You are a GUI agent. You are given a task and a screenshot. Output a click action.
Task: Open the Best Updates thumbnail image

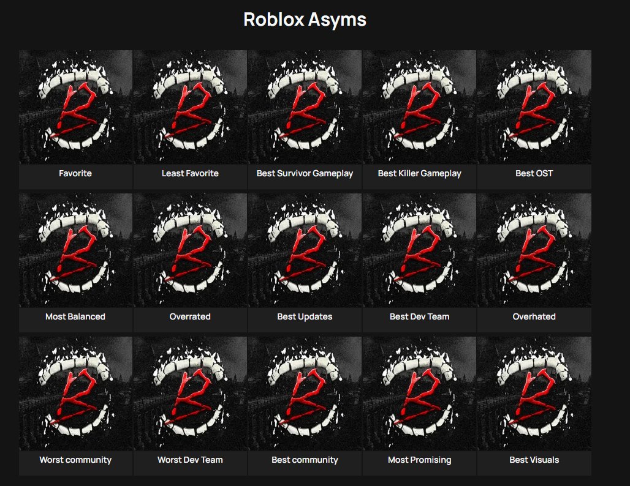click(x=305, y=250)
